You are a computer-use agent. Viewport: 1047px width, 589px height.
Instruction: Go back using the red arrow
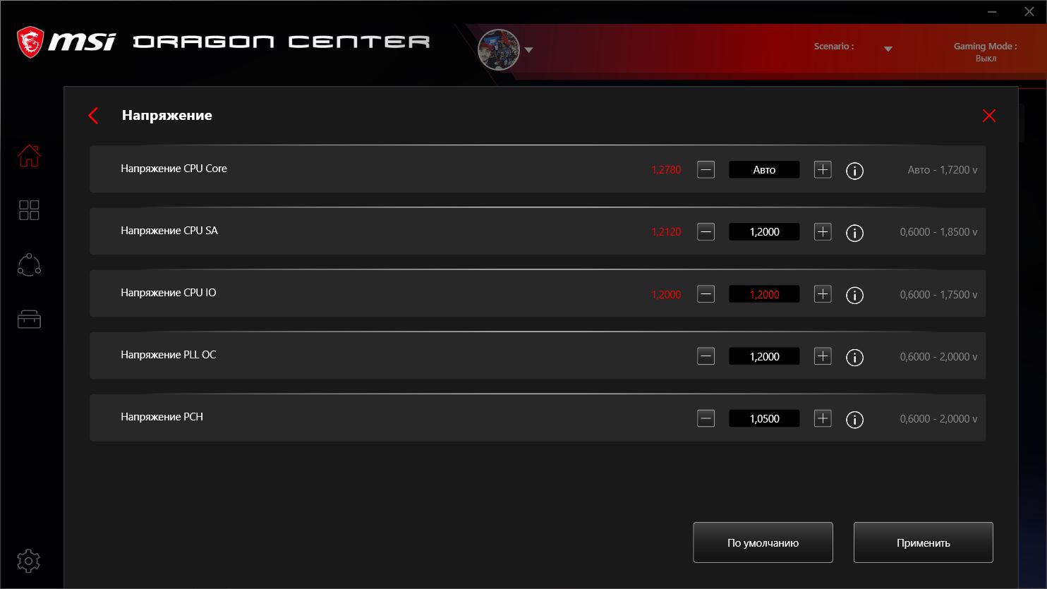(x=93, y=116)
